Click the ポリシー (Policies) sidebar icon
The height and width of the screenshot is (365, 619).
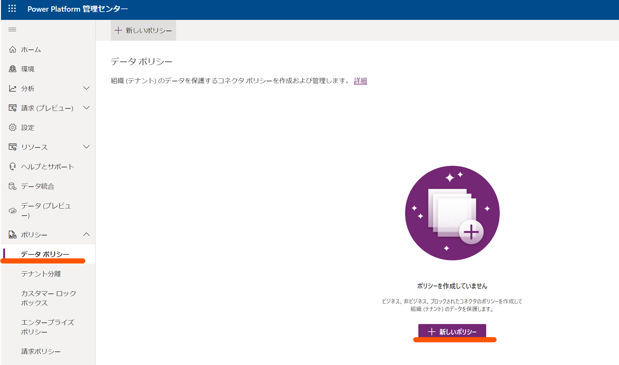click(13, 234)
